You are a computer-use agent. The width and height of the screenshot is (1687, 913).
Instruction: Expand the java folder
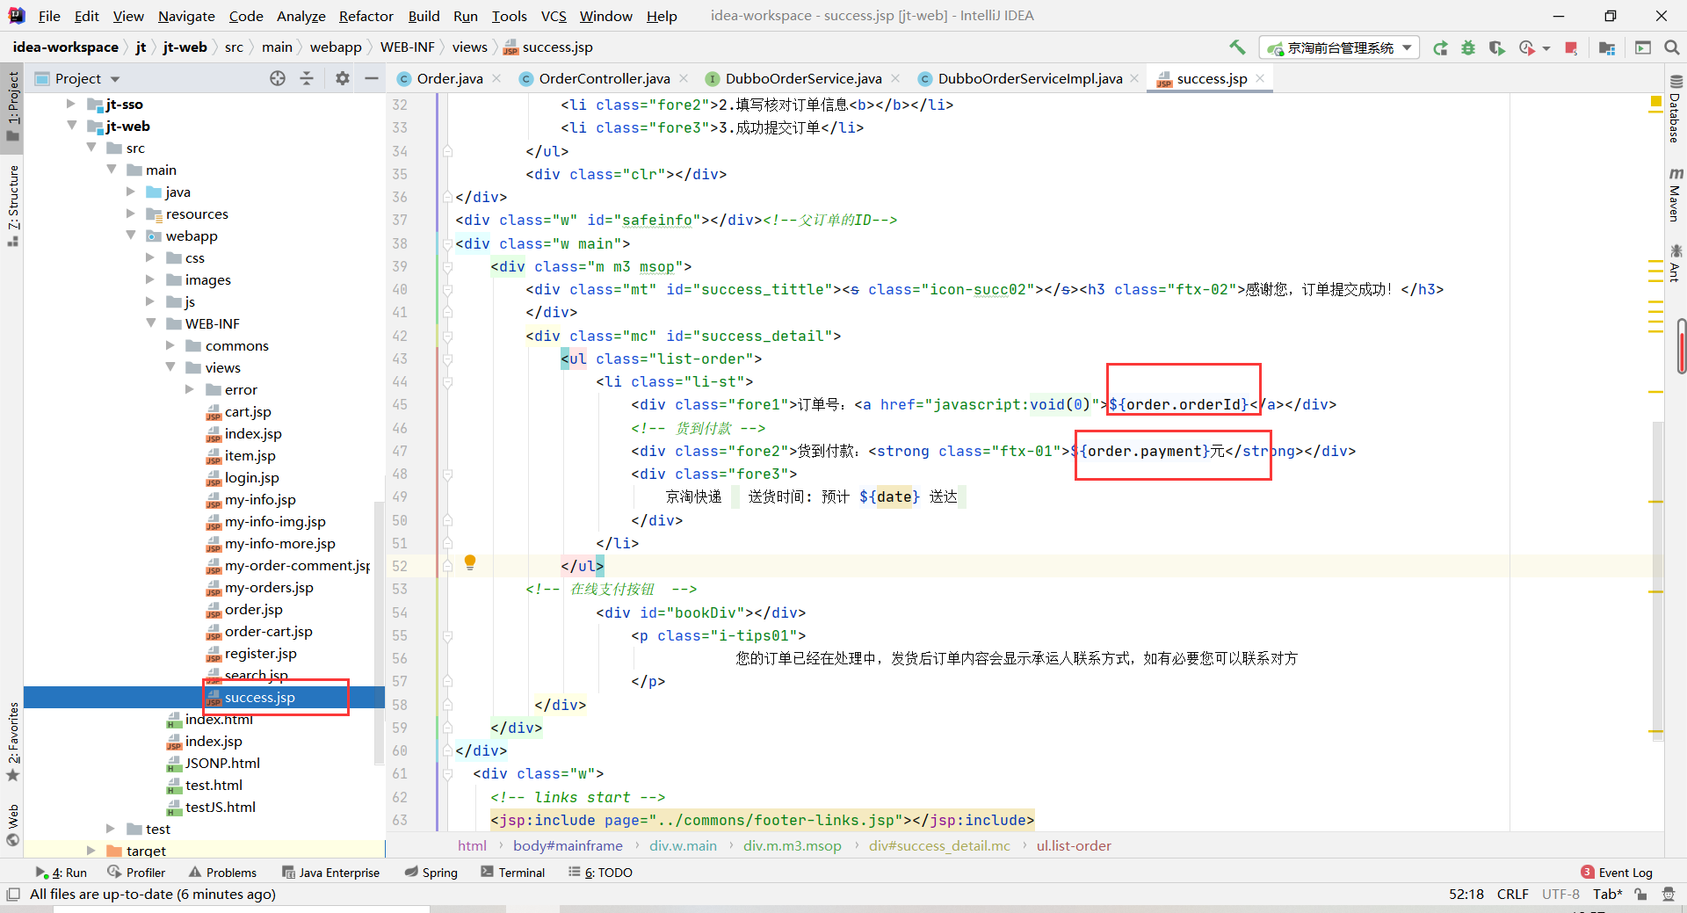(x=130, y=192)
